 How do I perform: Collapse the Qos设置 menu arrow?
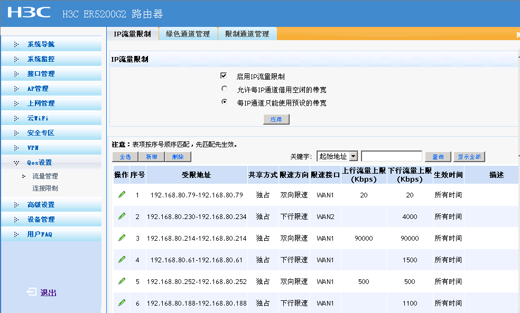(x=16, y=163)
